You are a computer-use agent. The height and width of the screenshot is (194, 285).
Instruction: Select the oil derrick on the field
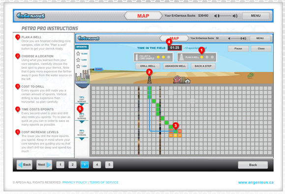click(x=149, y=80)
